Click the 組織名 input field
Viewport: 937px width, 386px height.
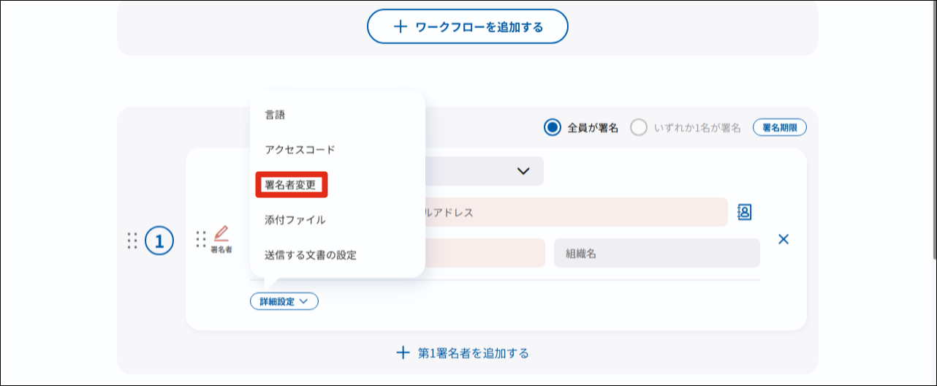pos(656,253)
